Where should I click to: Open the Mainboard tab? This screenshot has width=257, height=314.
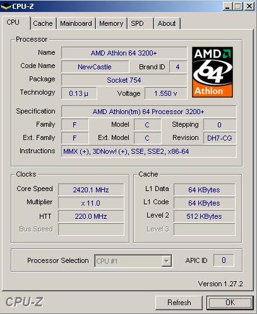pos(76,23)
